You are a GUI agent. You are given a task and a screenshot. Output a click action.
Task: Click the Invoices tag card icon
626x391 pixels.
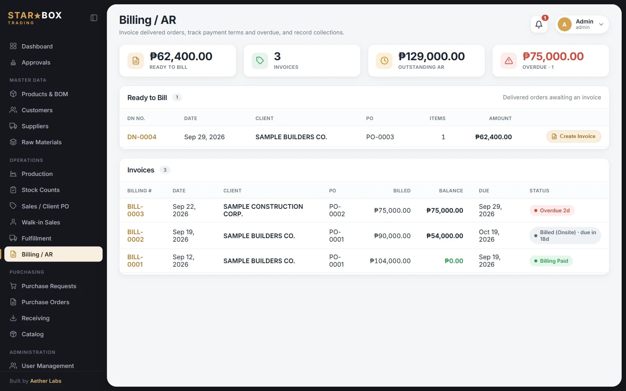coord(260,61)
